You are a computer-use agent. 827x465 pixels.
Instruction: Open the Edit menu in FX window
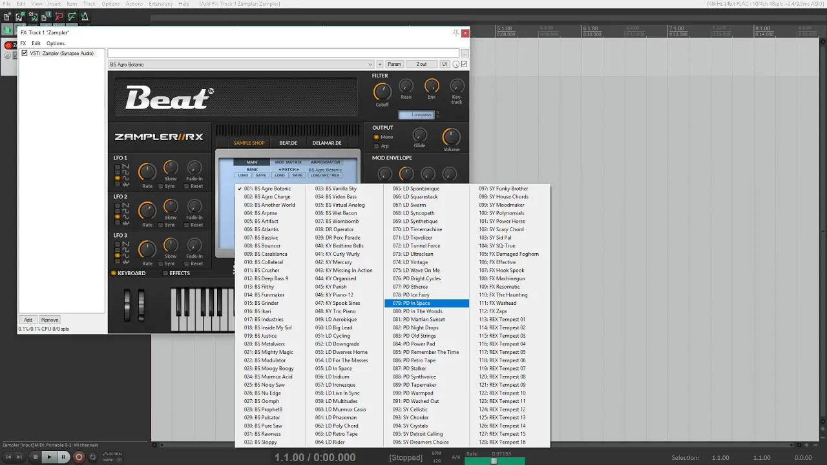tap(36, 43)
